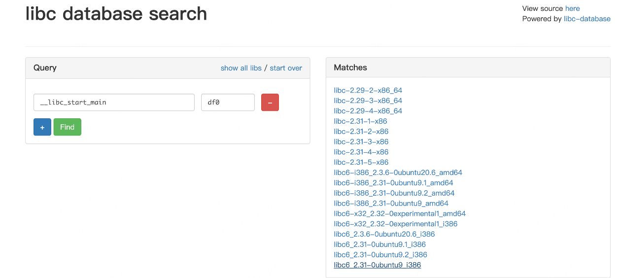
Task: Select the libc-2.31-5-x86 result
Action: coord(361,162)
